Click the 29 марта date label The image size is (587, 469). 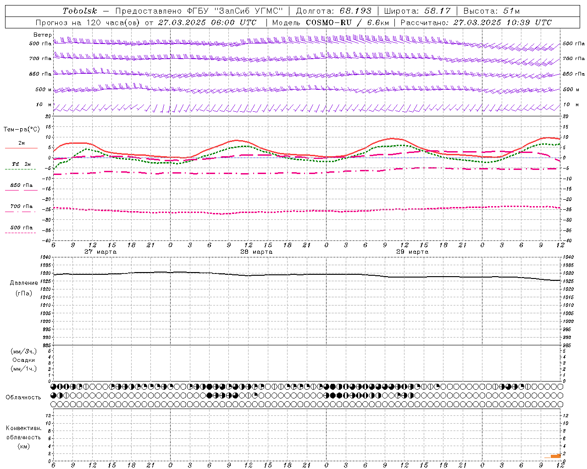click(x=412, y=252)
